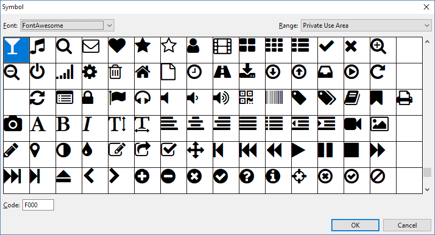Choose the picture image symbol
This screenshot has height=235, width=435.
383,128
